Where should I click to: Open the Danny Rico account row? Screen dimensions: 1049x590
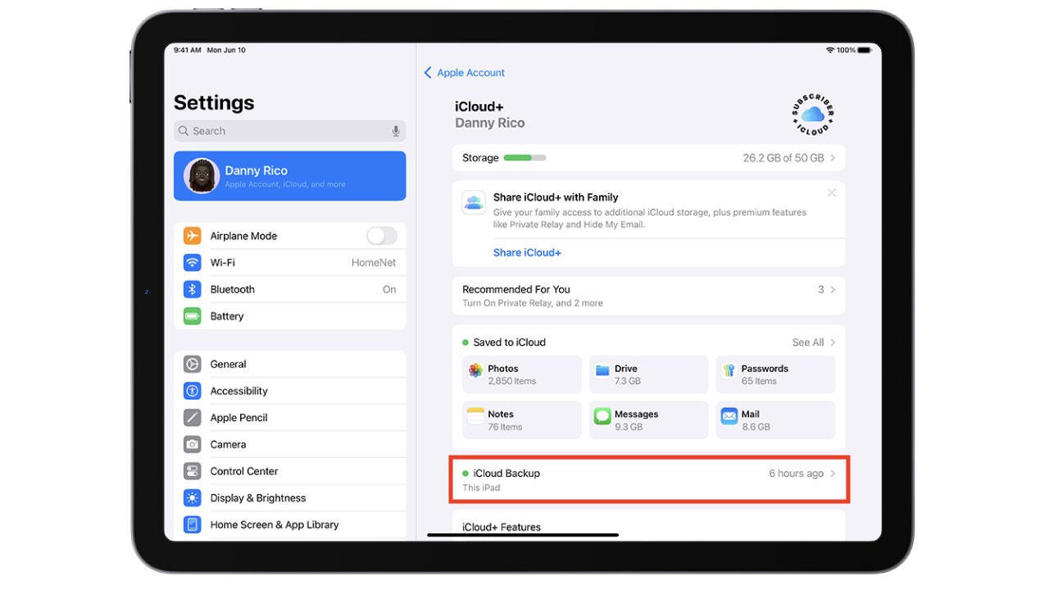click(290, 175)
